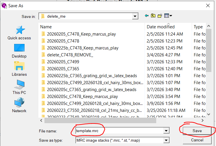Select folder 20260205c_C7478_Keep_marcus_play
216x146 pixels.
82,97
